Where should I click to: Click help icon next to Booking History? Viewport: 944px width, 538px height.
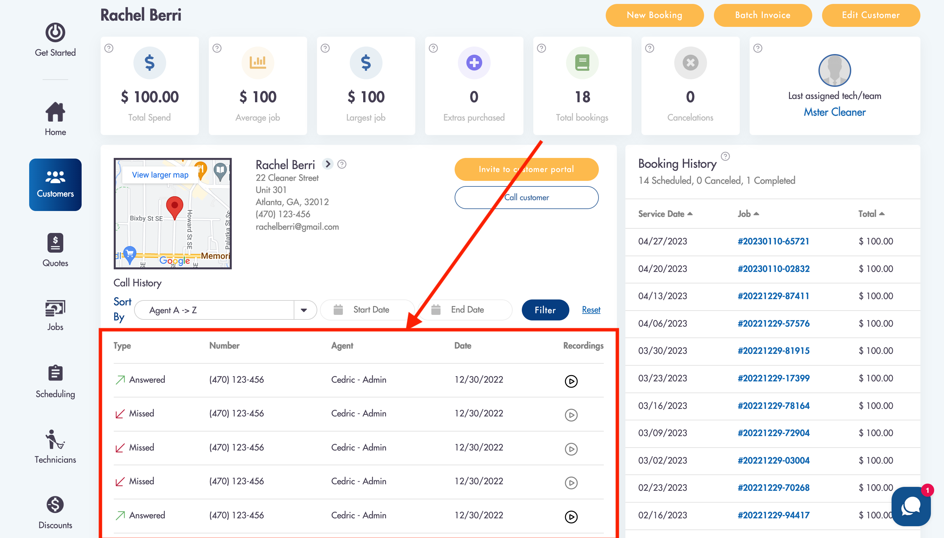(725, 156)
